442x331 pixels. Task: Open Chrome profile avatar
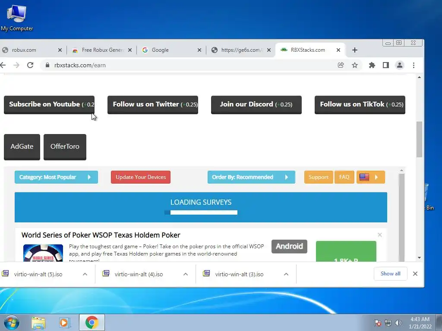click(399, 66)
